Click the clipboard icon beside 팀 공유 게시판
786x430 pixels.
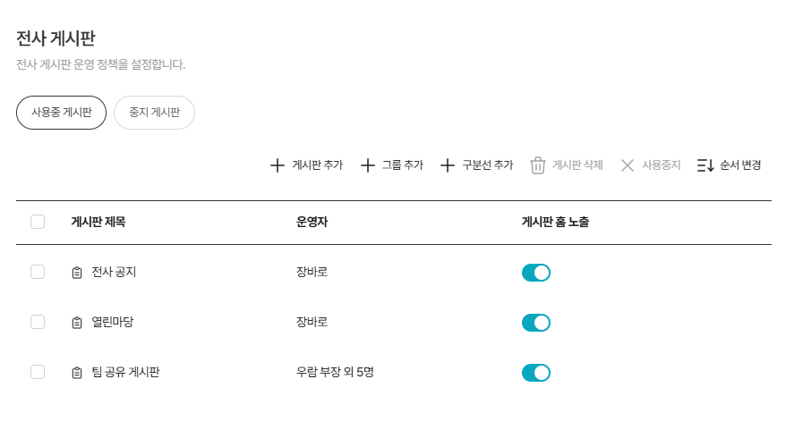click(77, 373)
